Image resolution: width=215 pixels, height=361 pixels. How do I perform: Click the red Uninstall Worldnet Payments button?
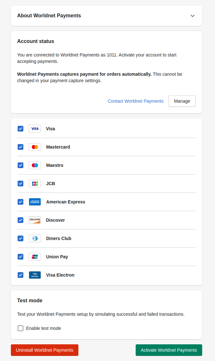(x=44, y=350)
